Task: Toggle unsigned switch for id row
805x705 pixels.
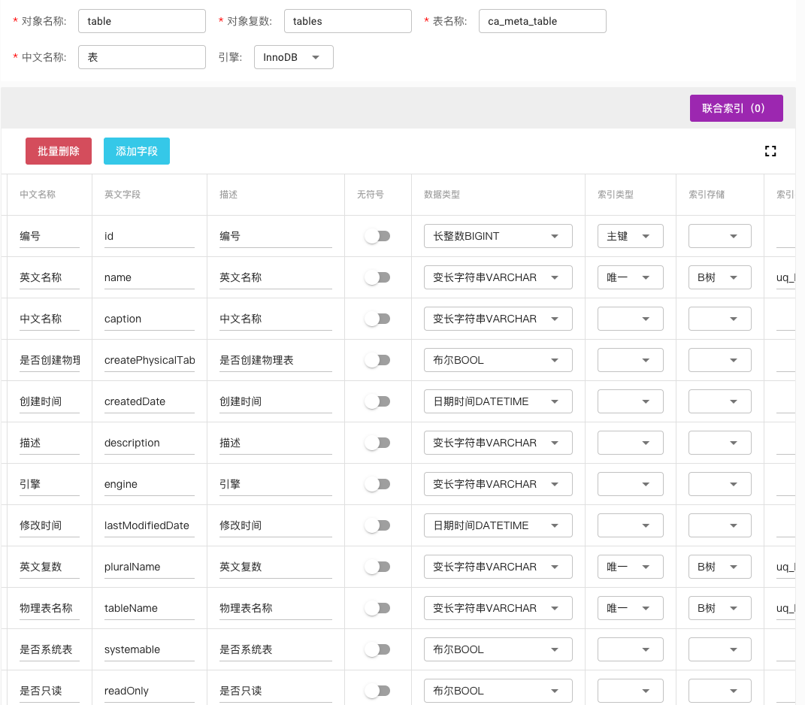Action: (x=378, y=236)
